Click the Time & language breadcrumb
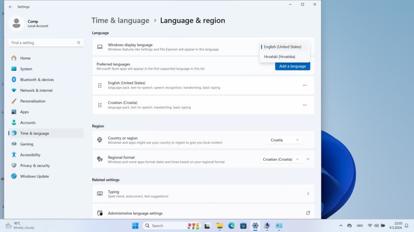Viewport: 414px width, 232px height. 120,21
